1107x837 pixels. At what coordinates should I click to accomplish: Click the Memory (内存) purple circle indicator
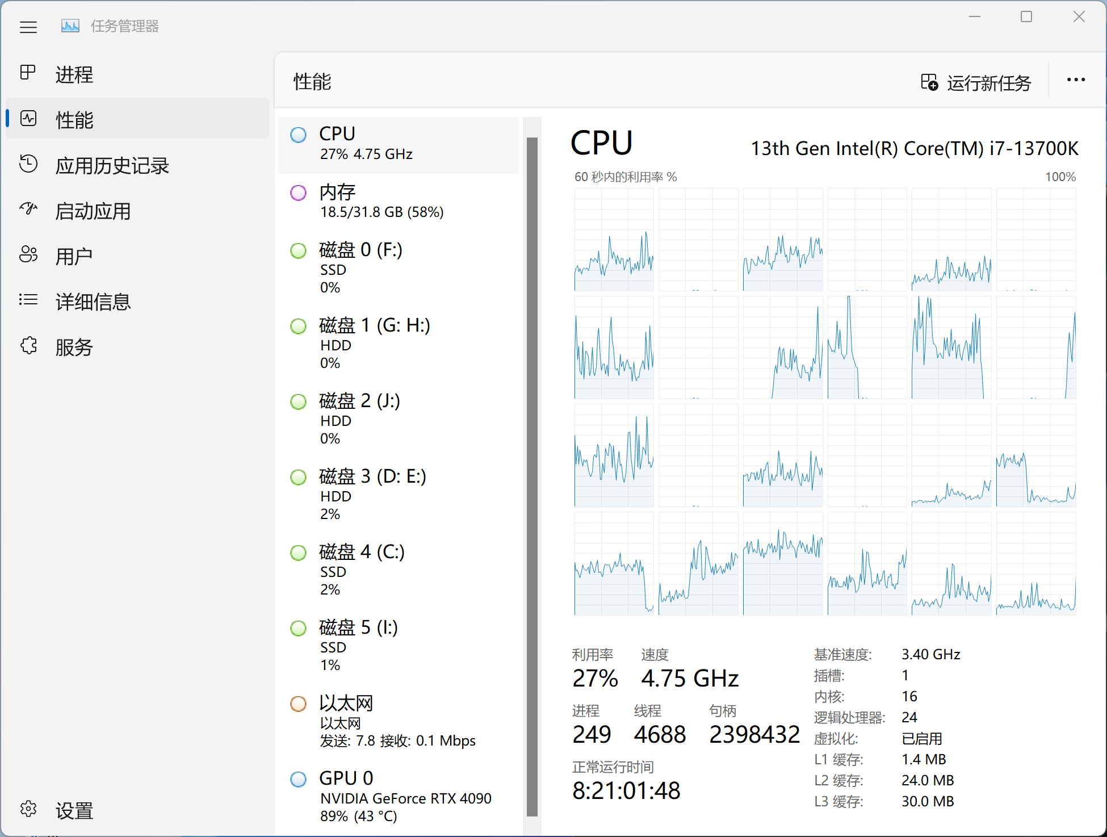click(x=298, y=193)
